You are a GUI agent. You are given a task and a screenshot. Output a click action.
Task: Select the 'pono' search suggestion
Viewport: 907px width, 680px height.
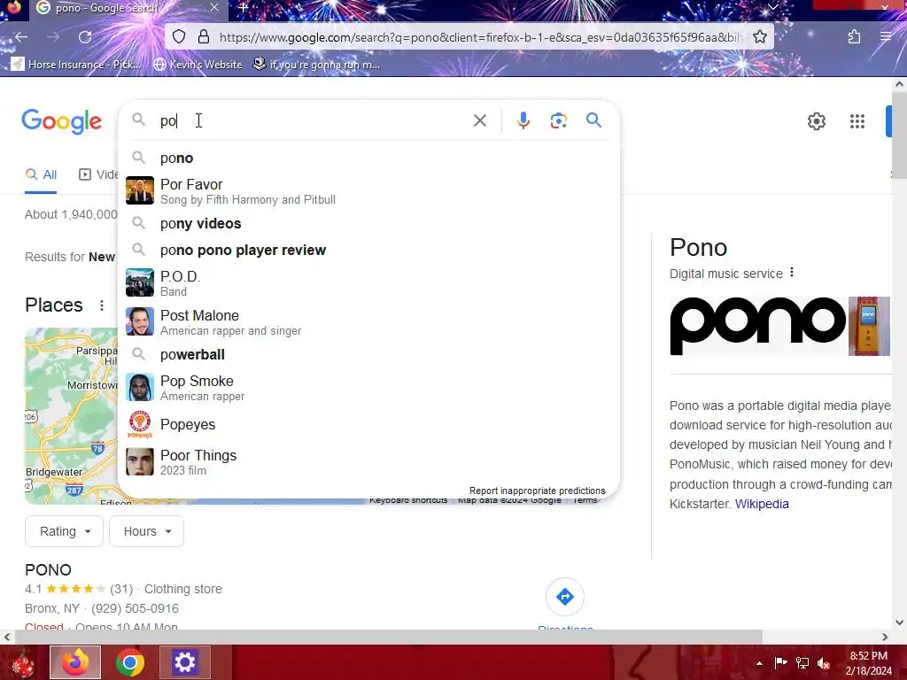[368, 158]
